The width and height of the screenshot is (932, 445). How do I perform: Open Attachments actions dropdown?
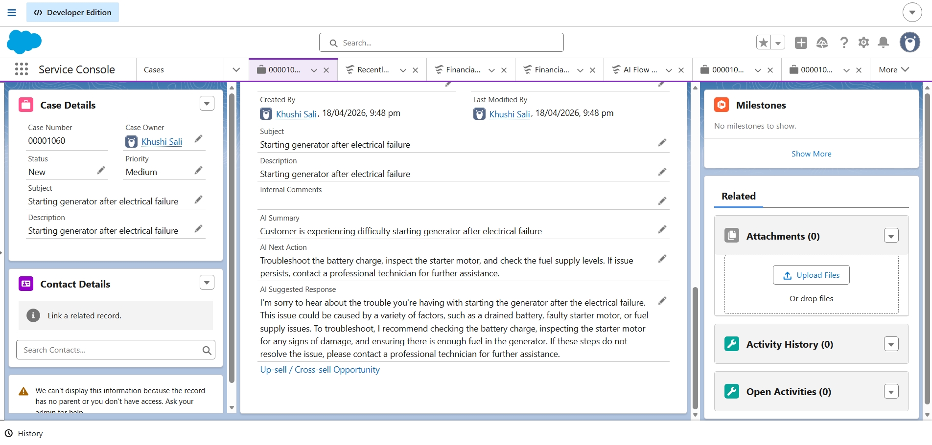click(x=891, y=236)
